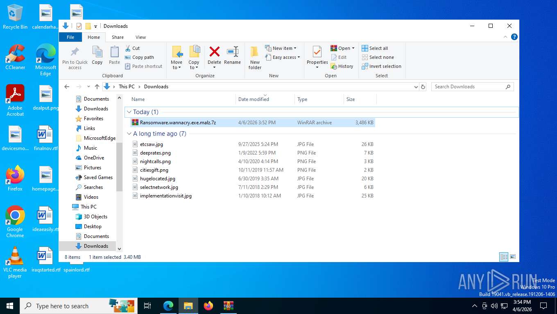Click the Copy ribbon button
Screen dimensions: 557x314
[x=97, y=56]
